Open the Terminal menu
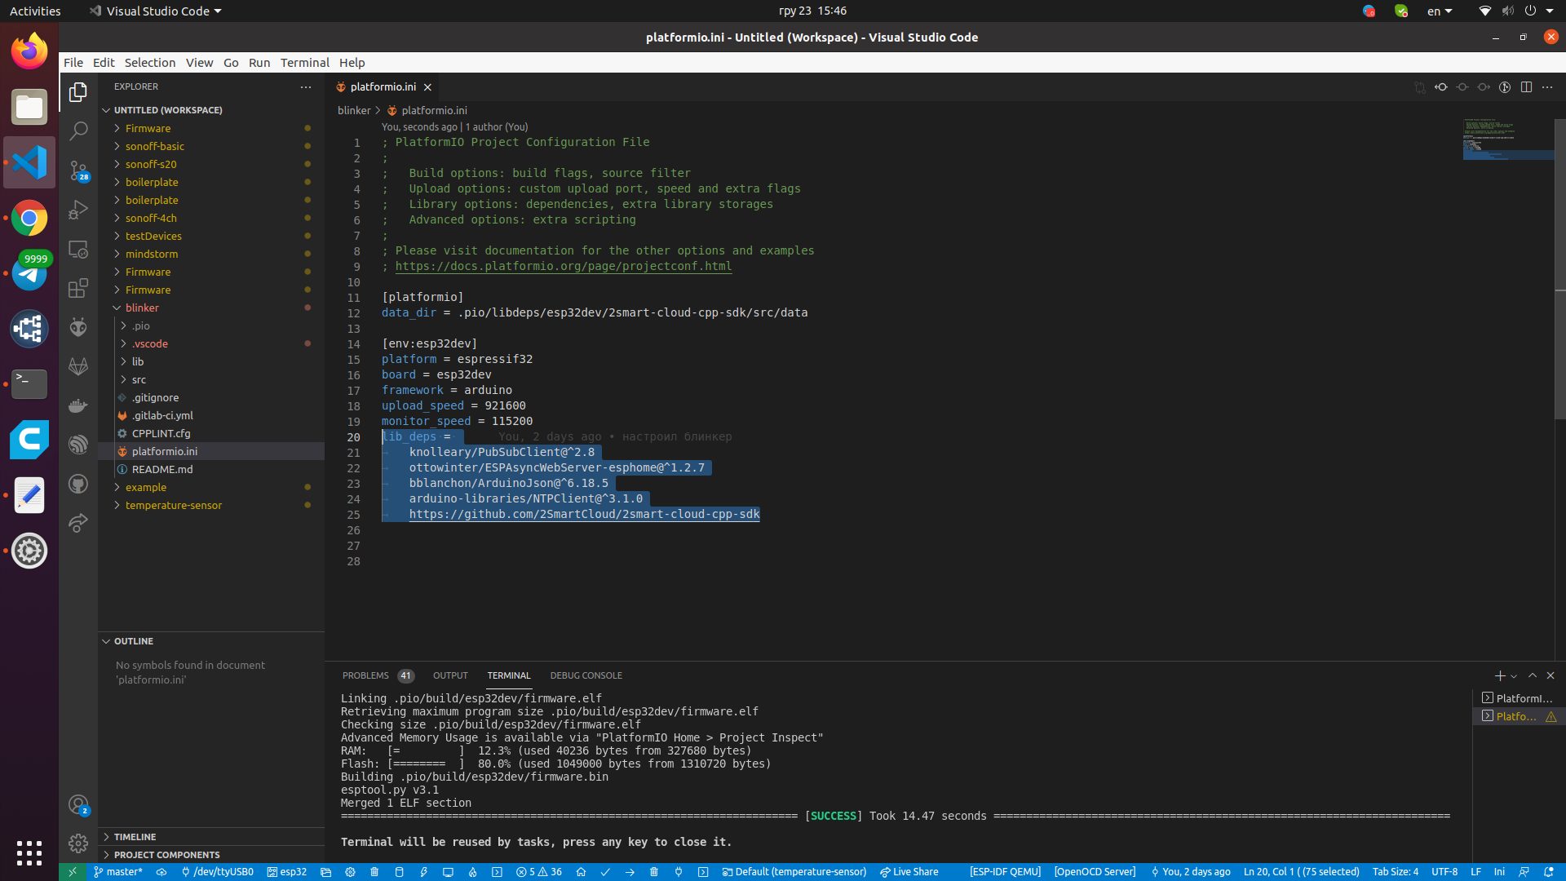The height and width of the screenshot is (881, 1566). point(305,63)
